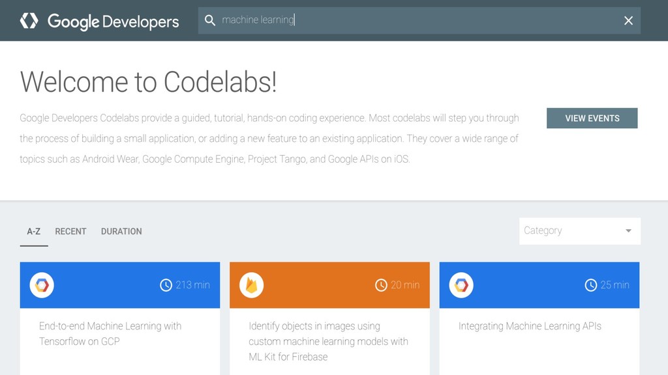The width and height of the screenshot is (668, 375).
Task: Open End-to-end Machine Learning with Tensorflow codelab
Action: (x=110, y=334)
